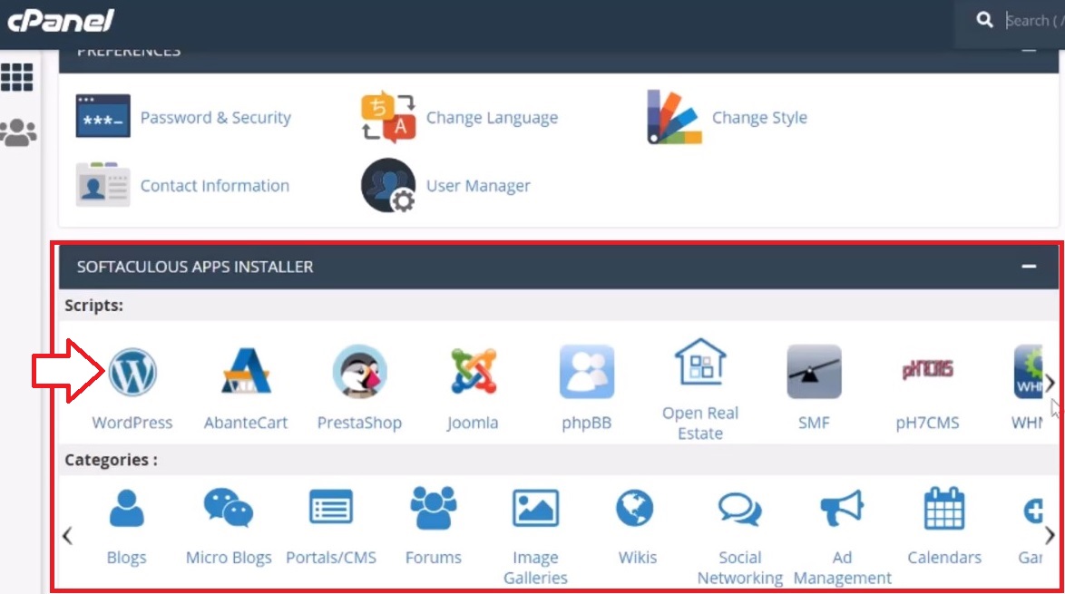Click the Social Networking category label
Viewport: 1065px width, 594px height.
[740, 568]
